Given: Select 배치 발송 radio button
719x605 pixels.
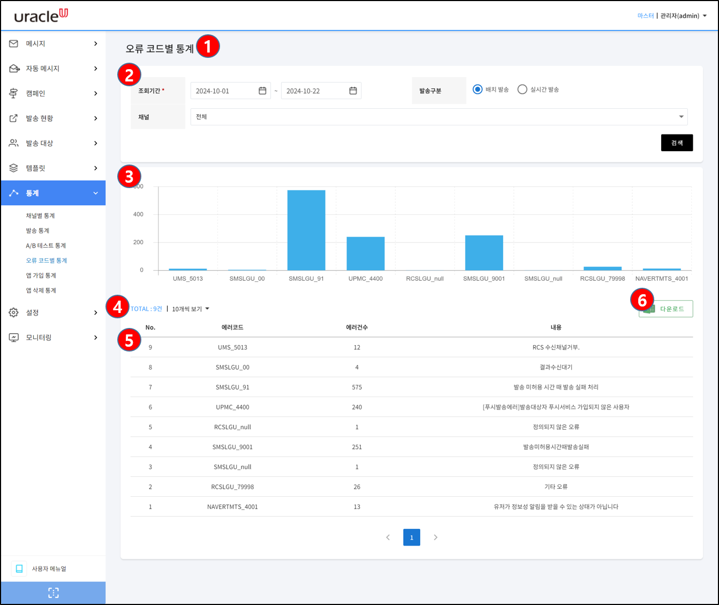Looking at the screenshot, I should tap(478, 89).
